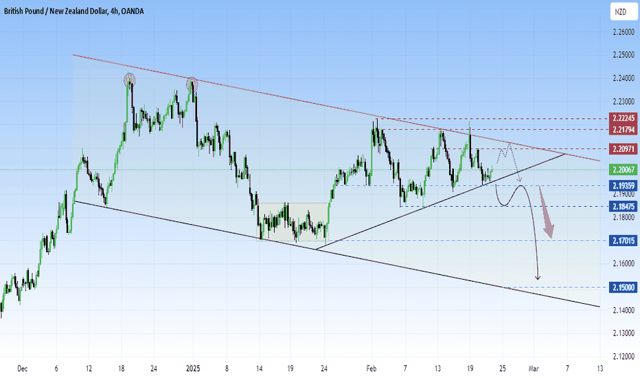Click the 18 date label on time axis

coord(122,368)
